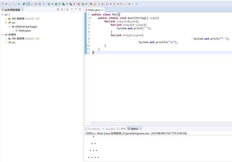
Task: Open the New wizard dropdown arrow
Action: (x=7, y=4)
